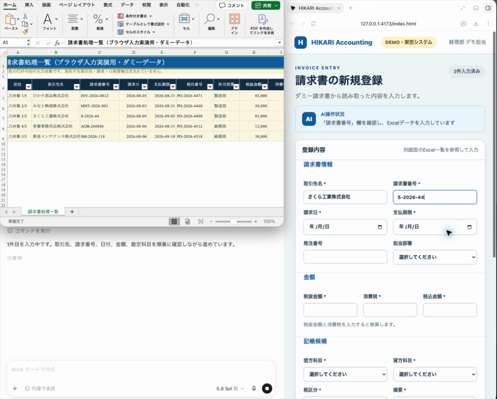
Task: Open the 借方科目 select dropdown
Action: pyautogui.click(x=345, y=374)
